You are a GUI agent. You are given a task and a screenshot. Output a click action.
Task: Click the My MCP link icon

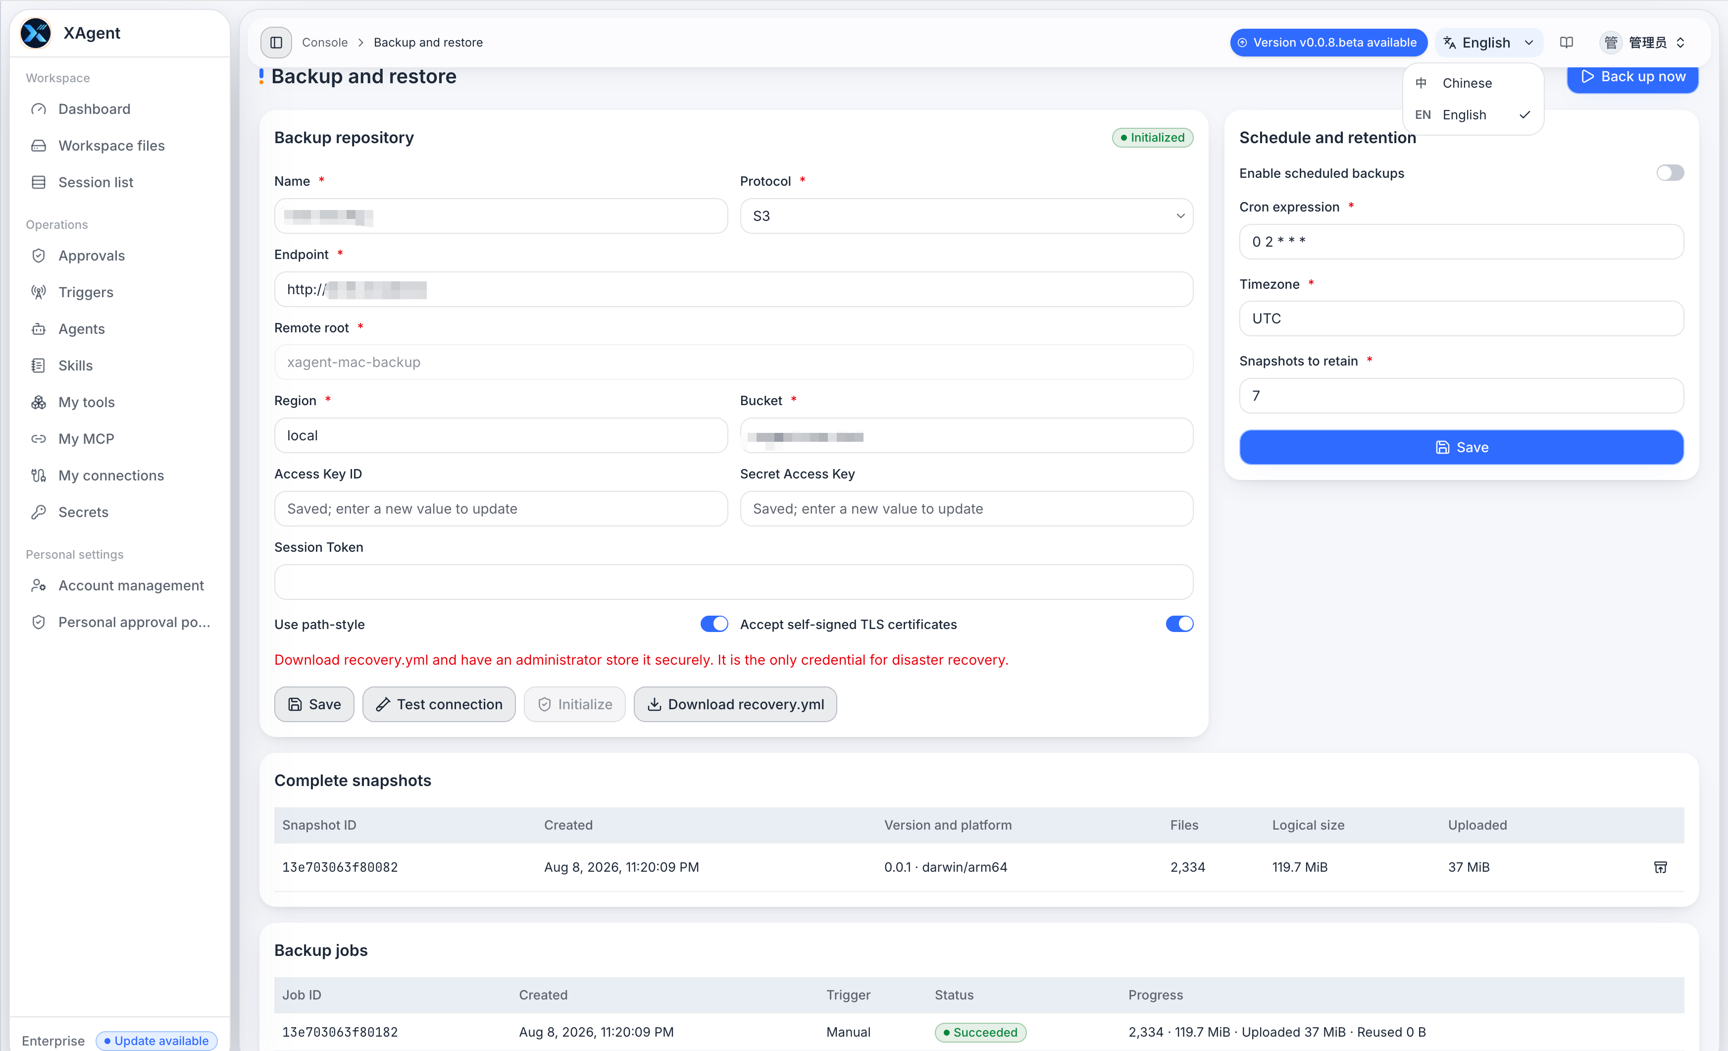(x=39, y=438)
